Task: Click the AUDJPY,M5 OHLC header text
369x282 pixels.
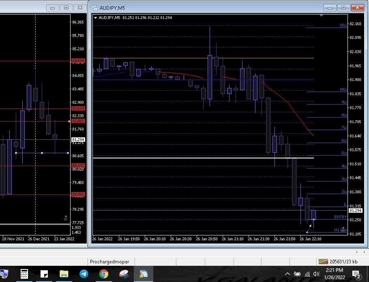Action: [x=135, y=18]
